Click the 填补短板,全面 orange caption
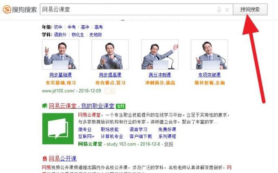 pyautogui.click(x=210, y=83)
